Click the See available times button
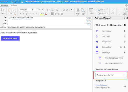Screen dimensions: 128x92 [10, 38]
